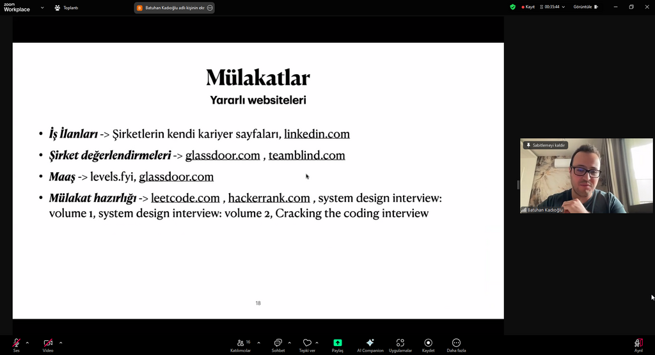The width and height of the screenshot is (655, 355).
Task: Open the Zoom Workplace dropdown chevron
Action: tap(42, 8)
